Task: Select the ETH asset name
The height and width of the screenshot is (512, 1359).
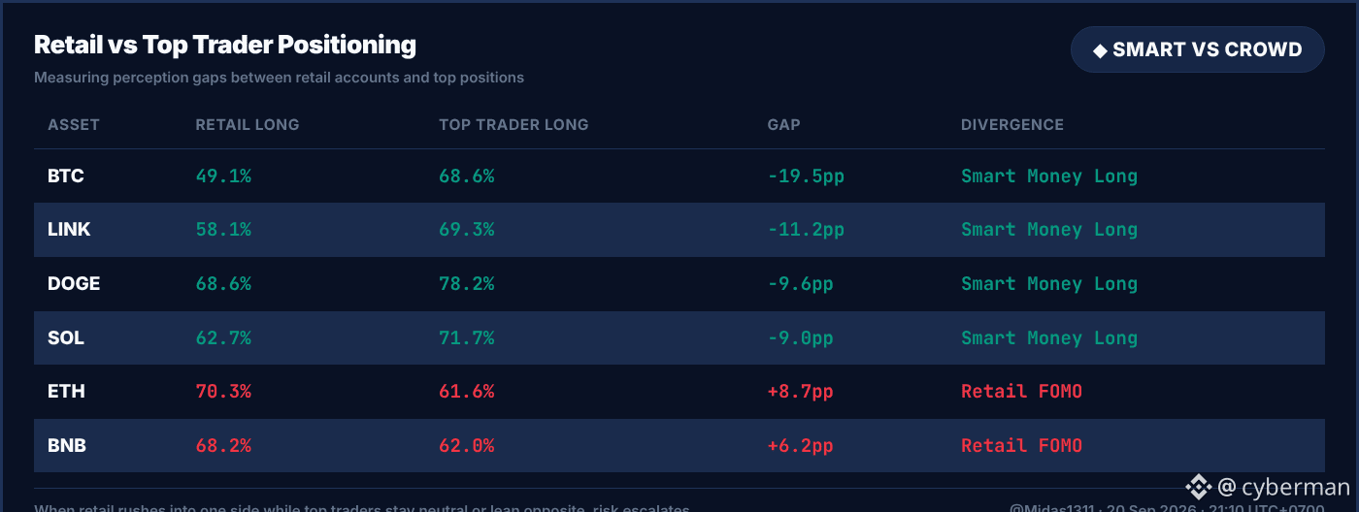Action: pos(66,392)
